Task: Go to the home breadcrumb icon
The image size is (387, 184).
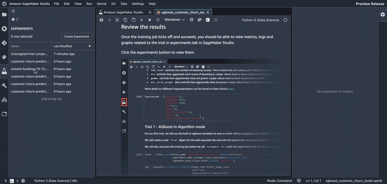Action: (x=13, y=19)
